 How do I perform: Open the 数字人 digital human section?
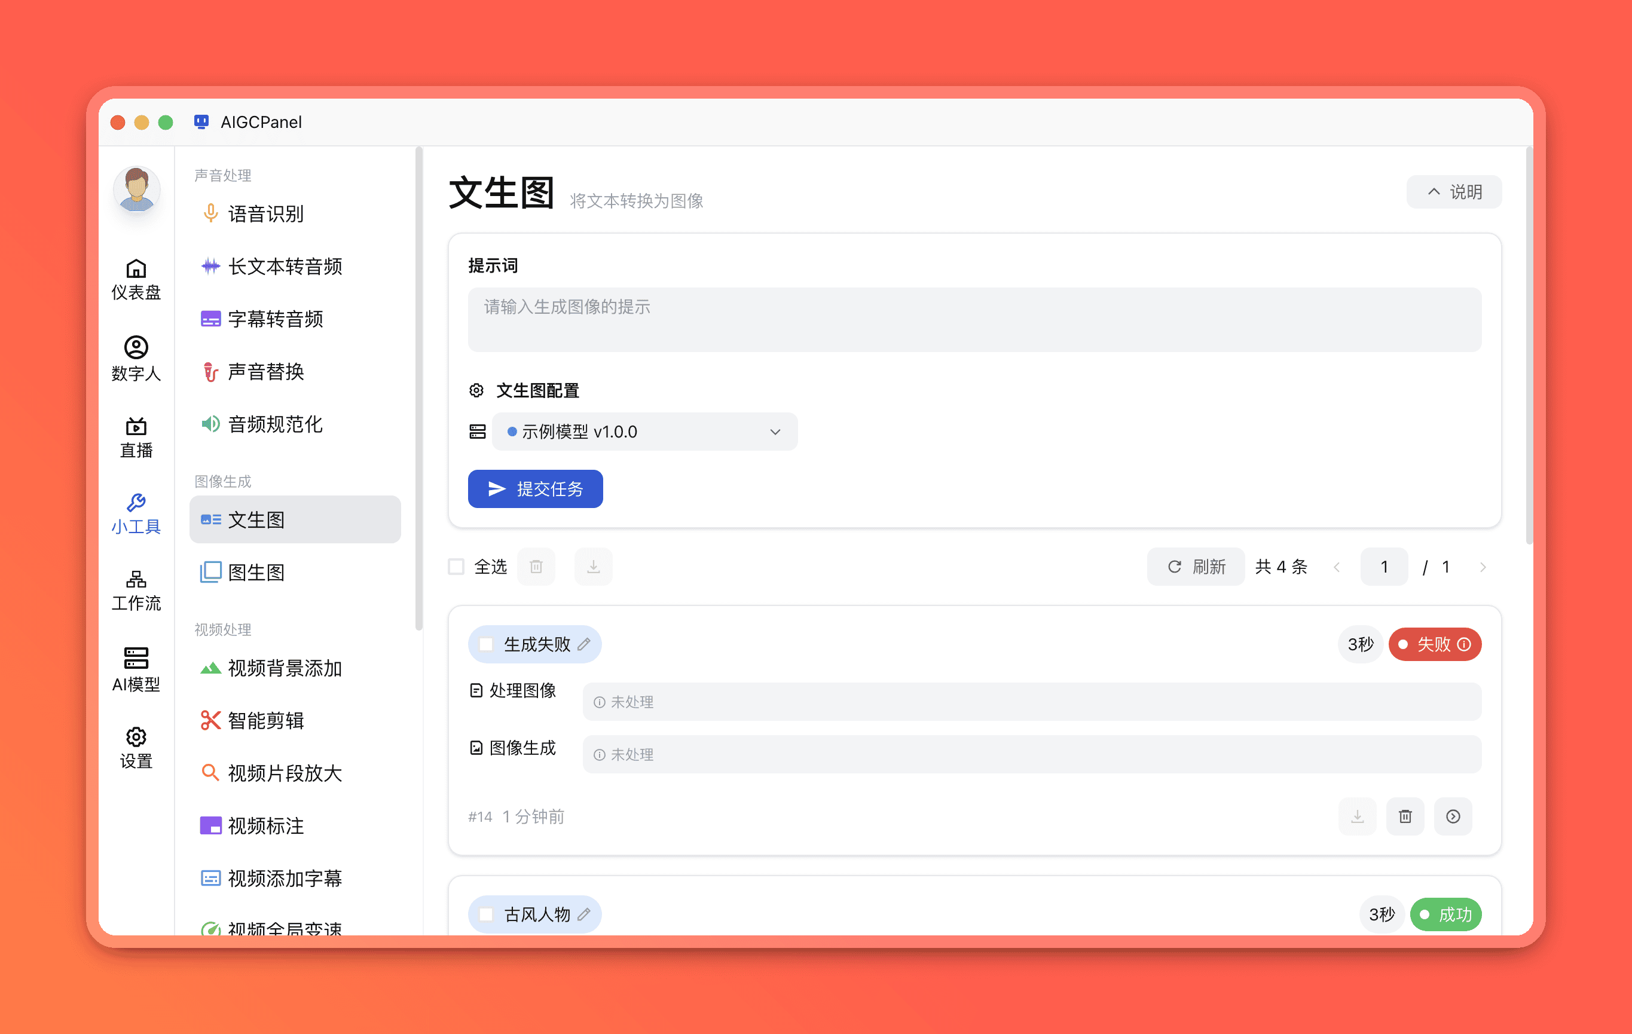pyautogui.click(x=136, y=359)
